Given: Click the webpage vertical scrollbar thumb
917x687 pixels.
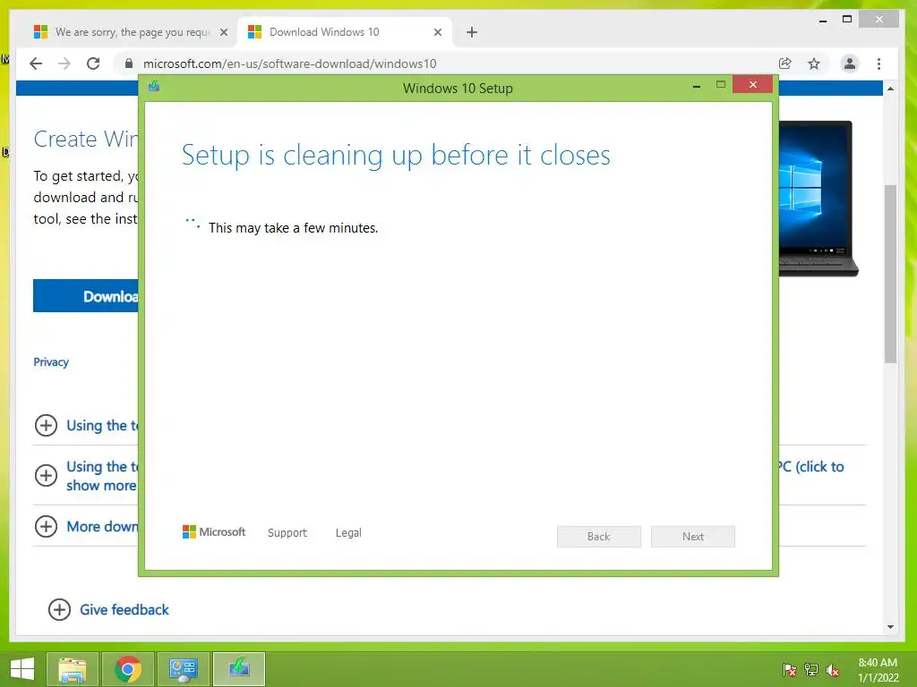Looking at the screenshot, I should tap(890, 274).
